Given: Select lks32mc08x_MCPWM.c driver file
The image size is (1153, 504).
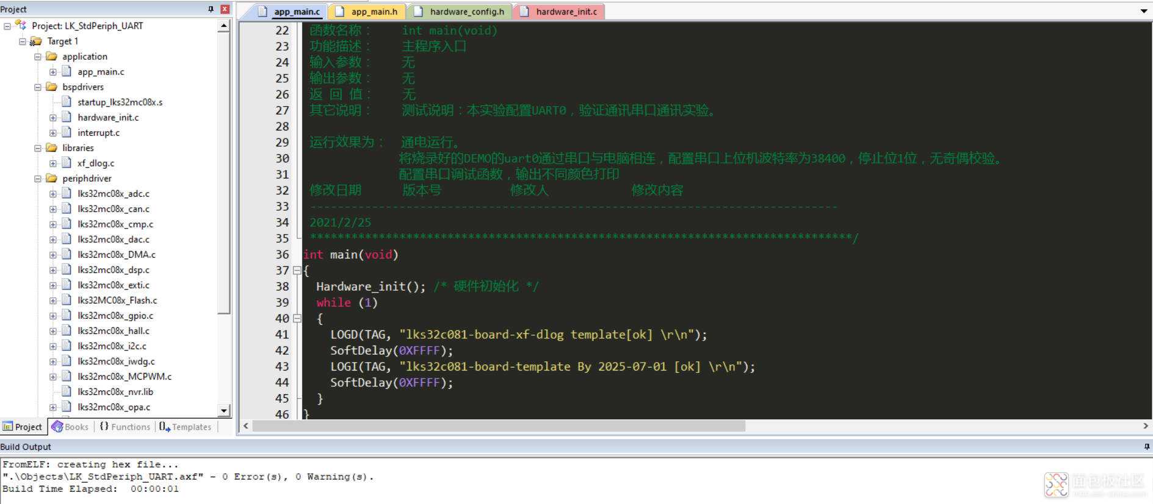Looking at the screenshot, I should point(125,376).
